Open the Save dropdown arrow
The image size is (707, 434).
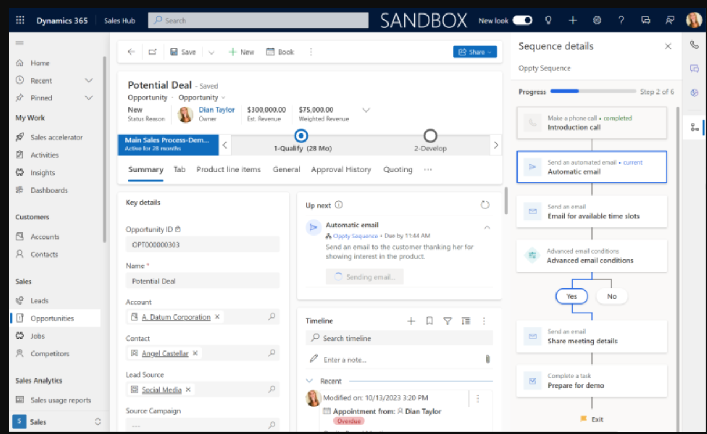tap(211, 52)
